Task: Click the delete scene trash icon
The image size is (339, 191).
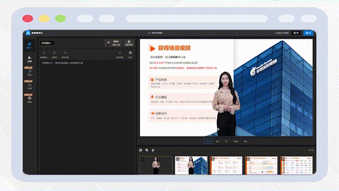Action: [x=153, y=150]
